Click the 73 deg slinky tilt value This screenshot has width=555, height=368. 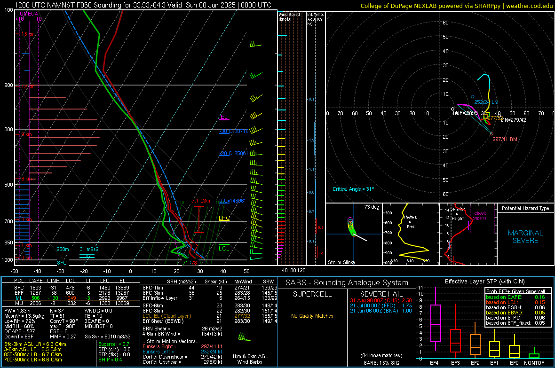(x=372, y=207)
